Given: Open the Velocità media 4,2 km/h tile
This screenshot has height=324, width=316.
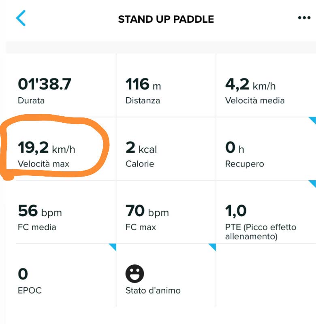Looking at the screenshot, I should coord(266,85).
